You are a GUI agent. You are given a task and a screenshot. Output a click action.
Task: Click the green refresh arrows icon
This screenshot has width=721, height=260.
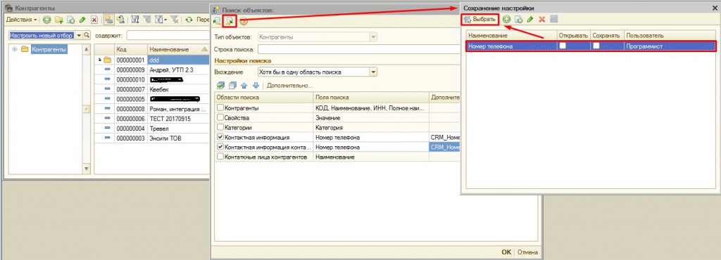(189, 20)
